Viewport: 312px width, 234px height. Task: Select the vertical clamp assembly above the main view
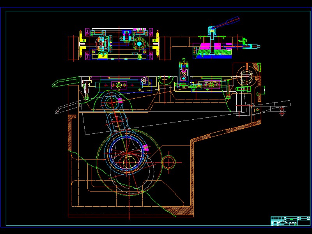click(x=183, y=73)
